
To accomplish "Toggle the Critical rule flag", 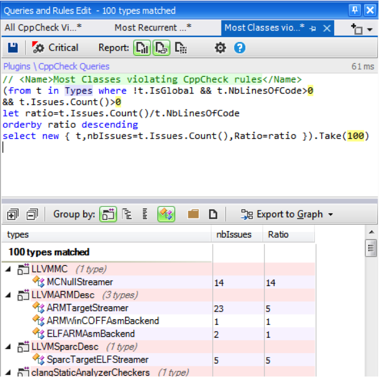I will click(x=55, y=48).
